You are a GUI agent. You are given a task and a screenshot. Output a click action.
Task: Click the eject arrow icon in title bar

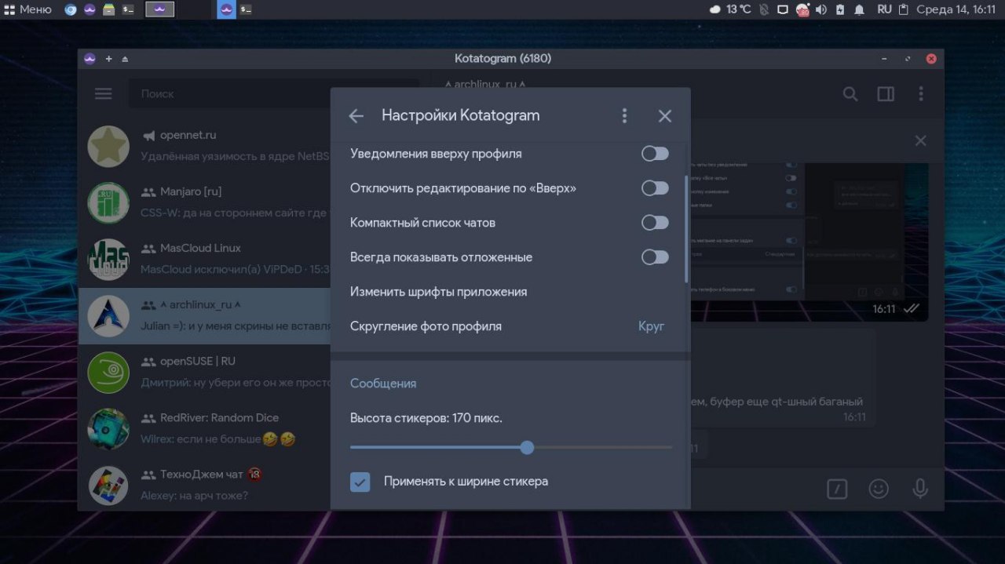125,59
